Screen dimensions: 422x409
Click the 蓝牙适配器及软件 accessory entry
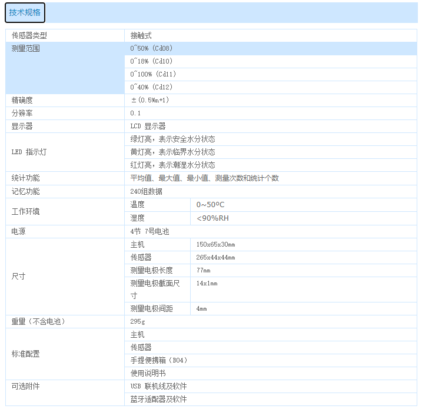tap(158, 399)
